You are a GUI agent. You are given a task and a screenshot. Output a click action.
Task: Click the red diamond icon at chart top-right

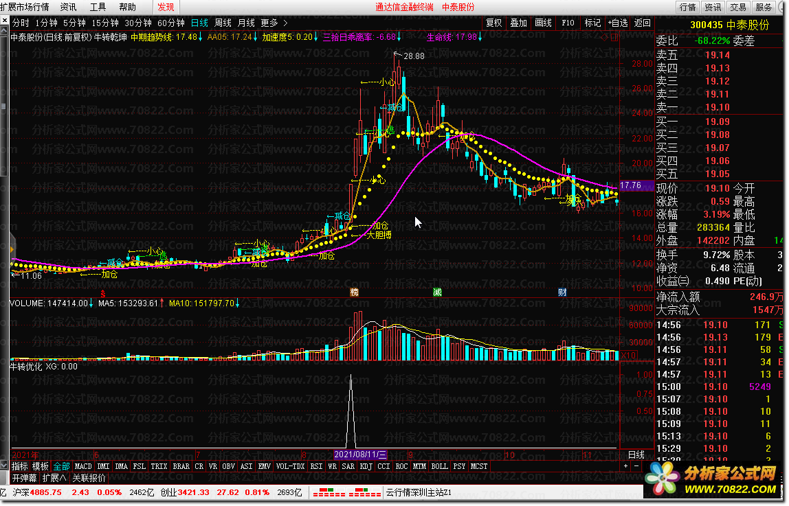(604, 36)
